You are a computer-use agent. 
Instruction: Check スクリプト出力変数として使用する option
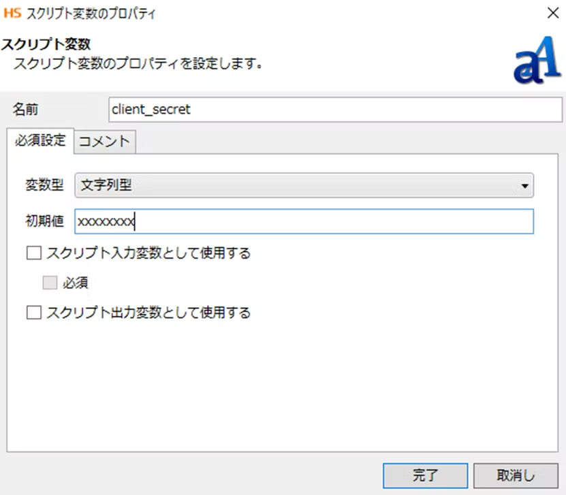[33, 313]
